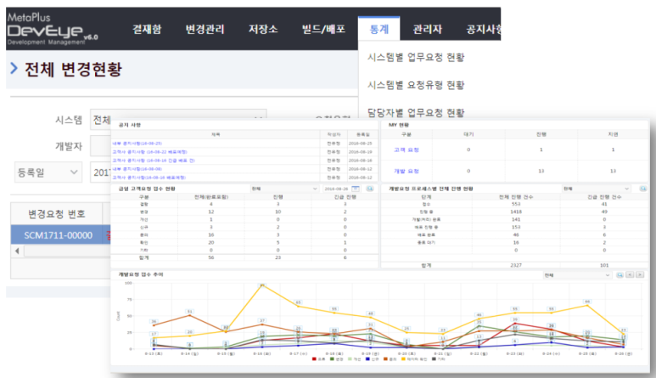Toggle gray legend series in chart
Screen dimensions: 656x378
point(439,359)
